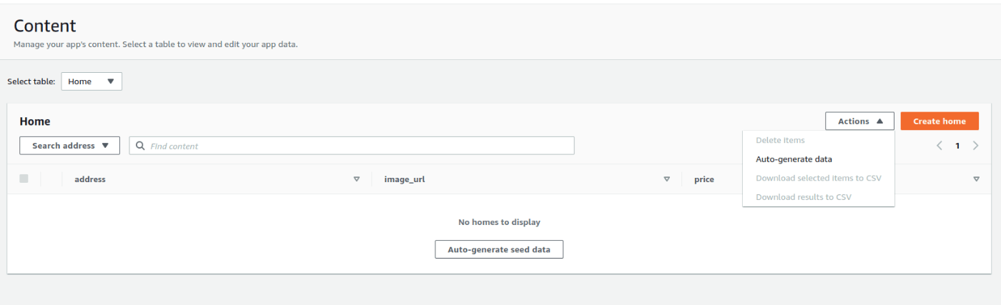Viewport: 1001px width, 305px height.
Task: Open the Select table Home dropdown
Action: [x=92, y=81]
